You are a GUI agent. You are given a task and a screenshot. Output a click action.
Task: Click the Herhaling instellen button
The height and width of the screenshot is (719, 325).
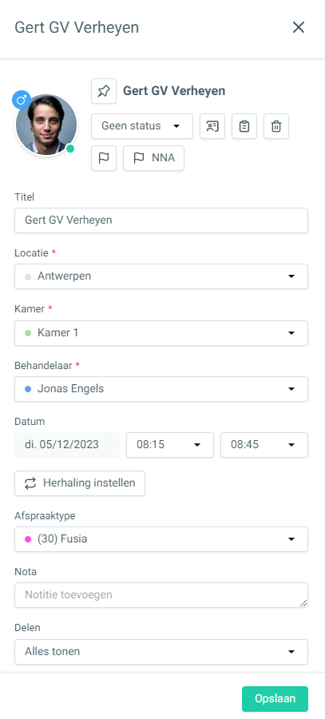80,483
